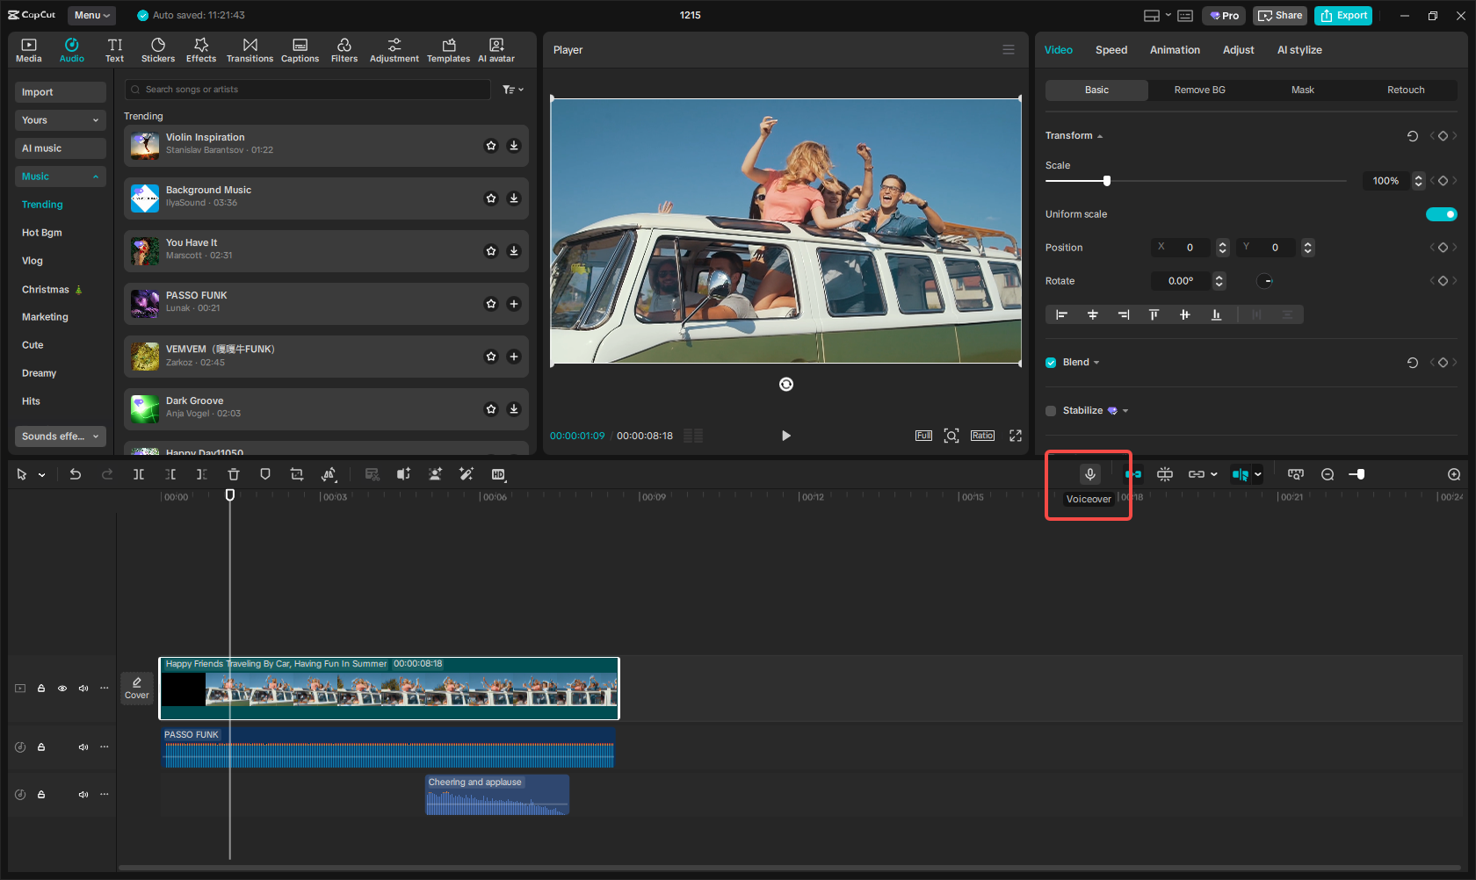This screenshot has height=880, width=1476.
Task: Click the Scale slider handle
Action: coord(1107,181)
